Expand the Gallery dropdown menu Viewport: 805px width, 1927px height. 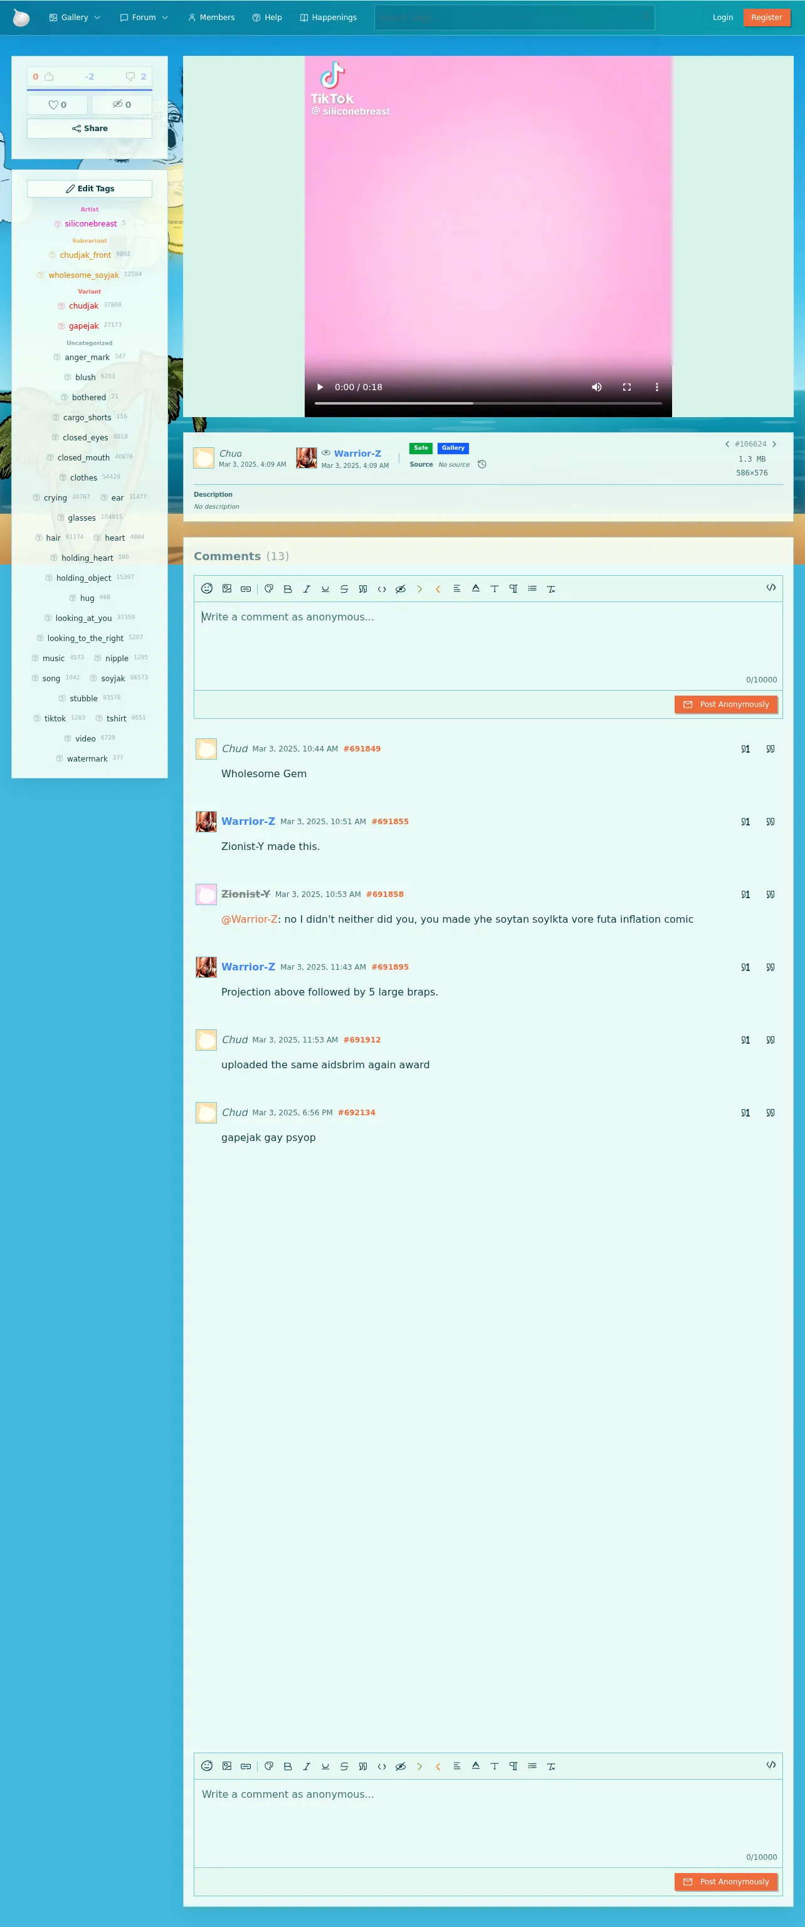pyautogui.click(x=75, y=17)
